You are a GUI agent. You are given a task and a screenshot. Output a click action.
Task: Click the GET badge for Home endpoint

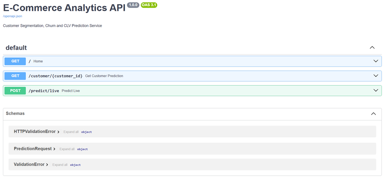(15, 61)
